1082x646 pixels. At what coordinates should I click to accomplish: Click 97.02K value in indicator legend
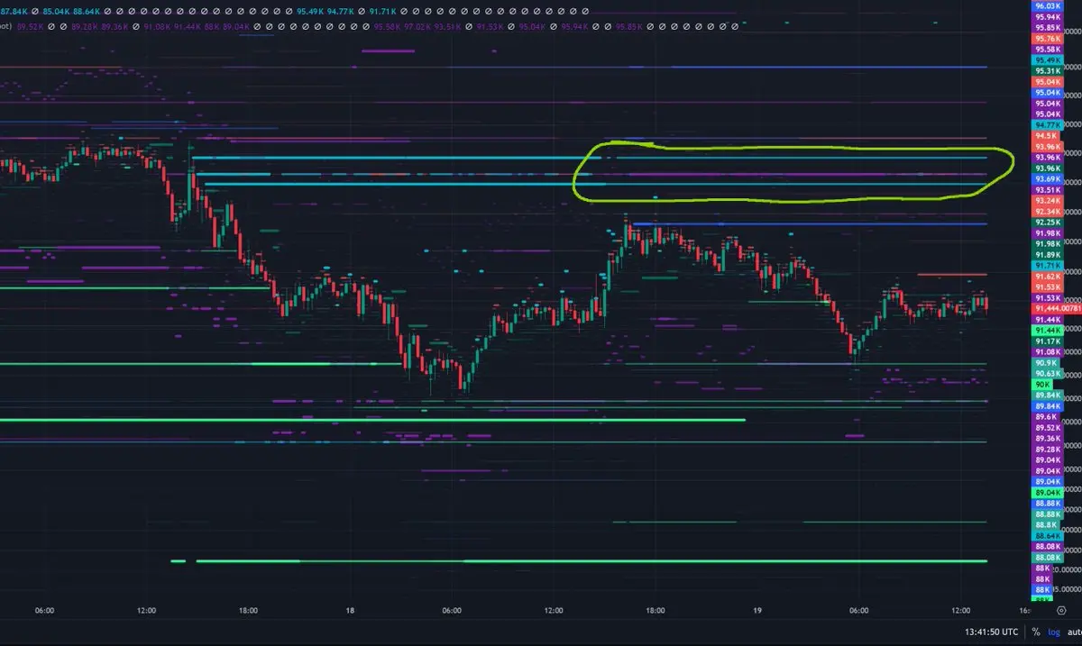(418, 26)
